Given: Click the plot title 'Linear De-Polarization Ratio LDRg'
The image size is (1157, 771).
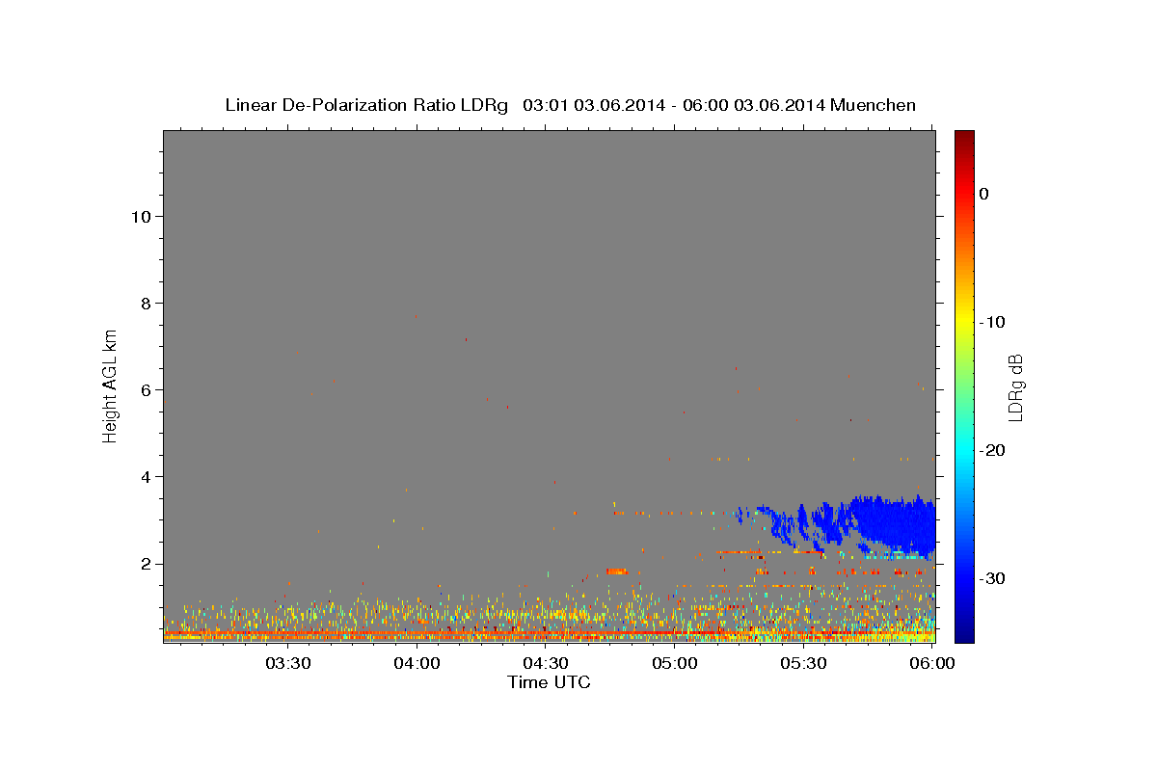Looking at the screenshot, I should pos(365,105).
